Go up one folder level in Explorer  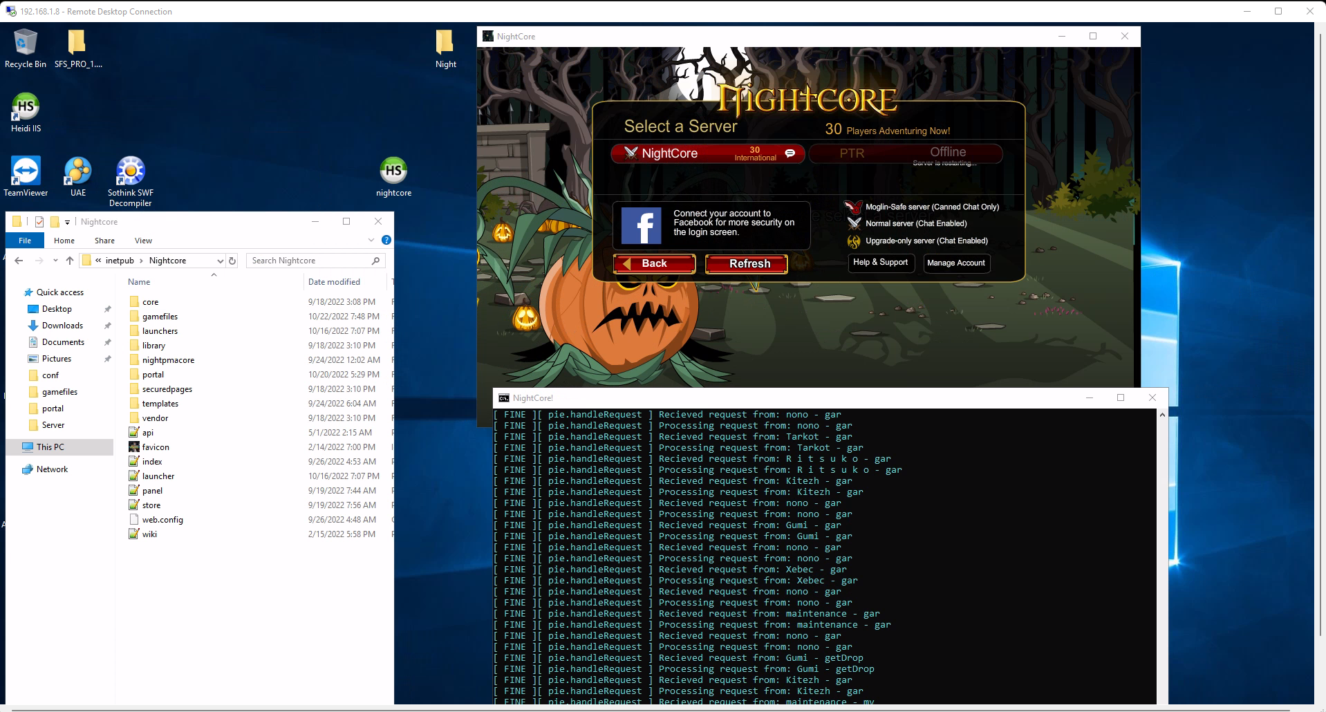pos(70,261)
